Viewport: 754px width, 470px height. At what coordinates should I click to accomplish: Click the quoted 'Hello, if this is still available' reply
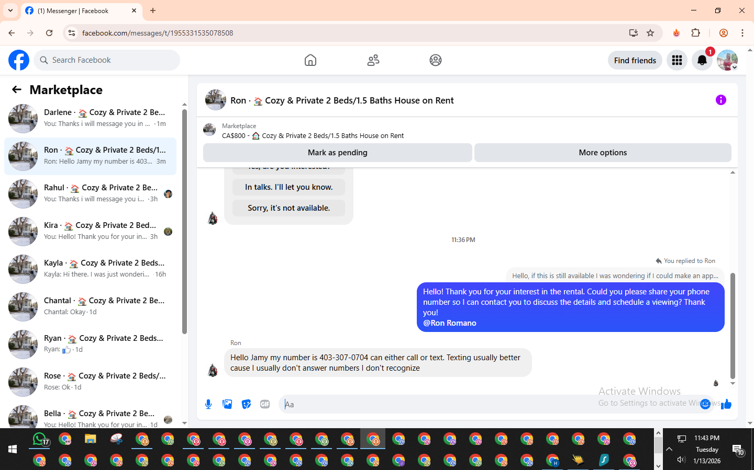[615, 276]
